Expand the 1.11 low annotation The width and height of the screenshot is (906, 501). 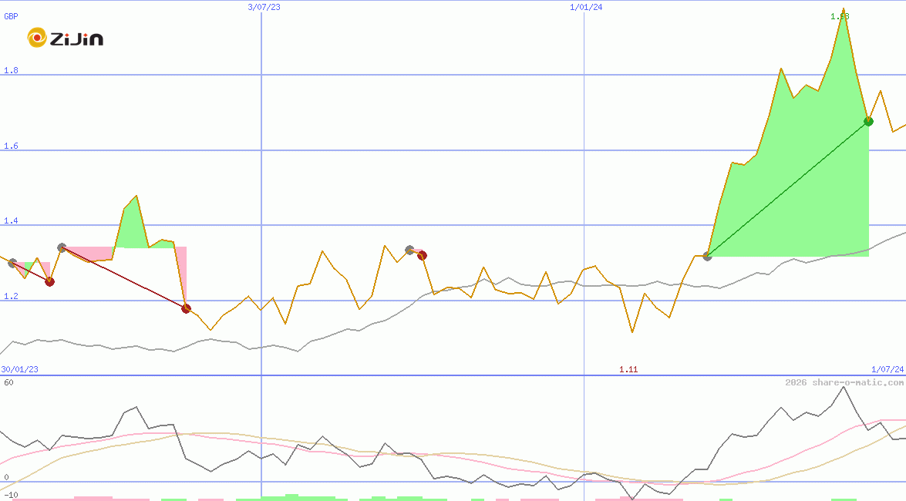[629, 369]
